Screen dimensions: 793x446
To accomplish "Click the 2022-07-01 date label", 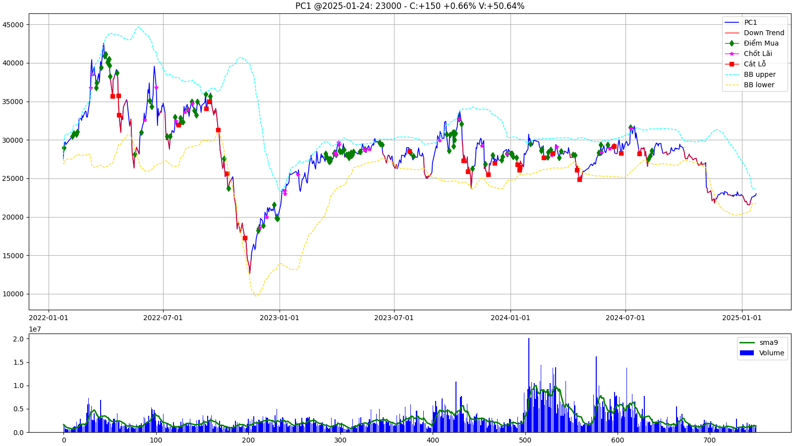I will point(163,318).
